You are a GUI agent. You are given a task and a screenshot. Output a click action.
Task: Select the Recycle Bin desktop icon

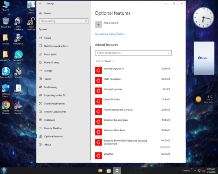tap(6, 23)
